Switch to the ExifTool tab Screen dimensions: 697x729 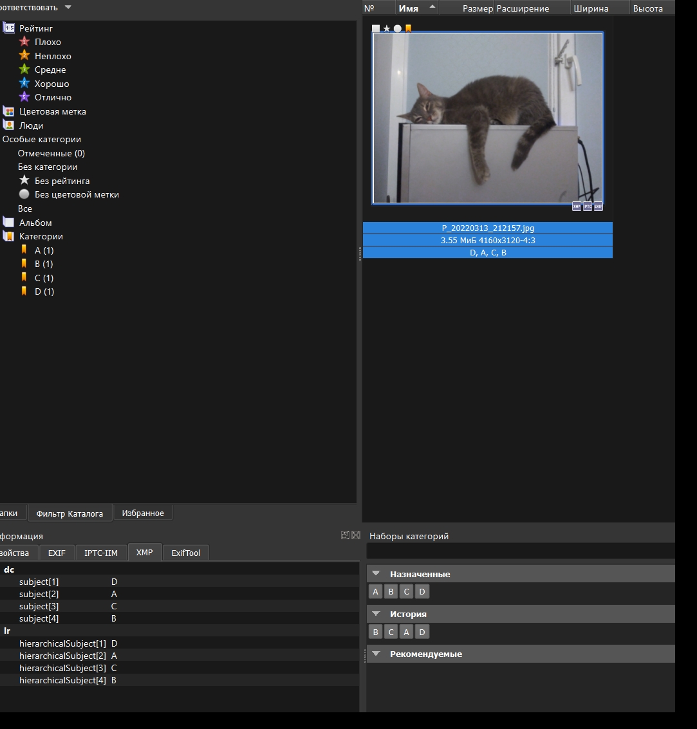(185, 553)
